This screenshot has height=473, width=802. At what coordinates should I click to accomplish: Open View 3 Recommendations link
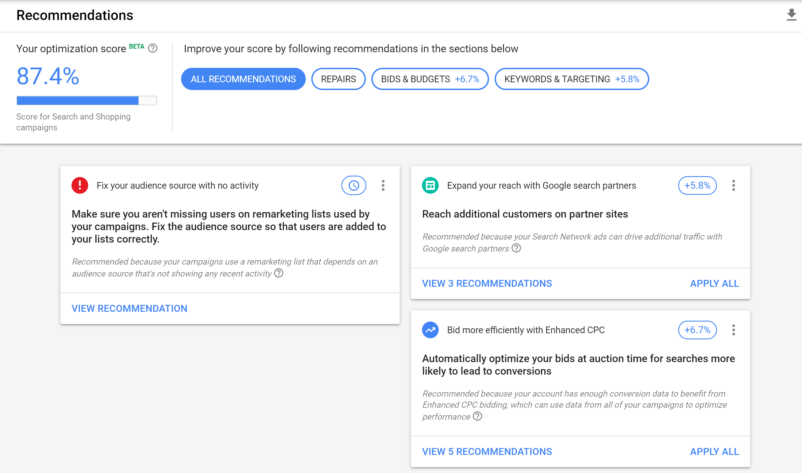coord(487,283)
